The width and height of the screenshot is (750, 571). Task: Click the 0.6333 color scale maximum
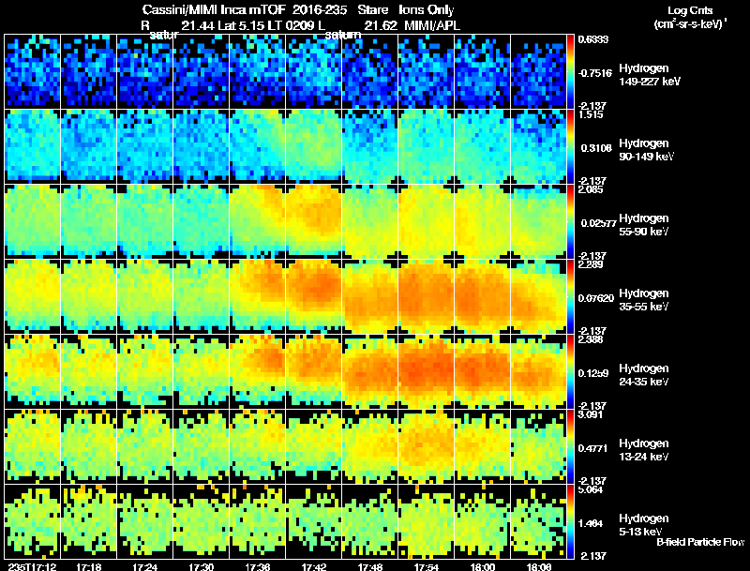click(x=592, y=39)
